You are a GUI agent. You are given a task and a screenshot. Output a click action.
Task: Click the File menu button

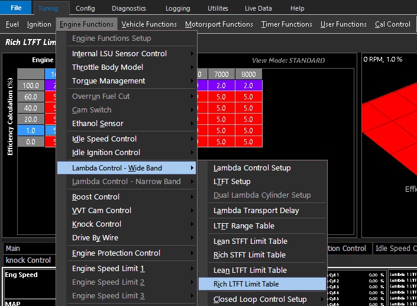16,8
